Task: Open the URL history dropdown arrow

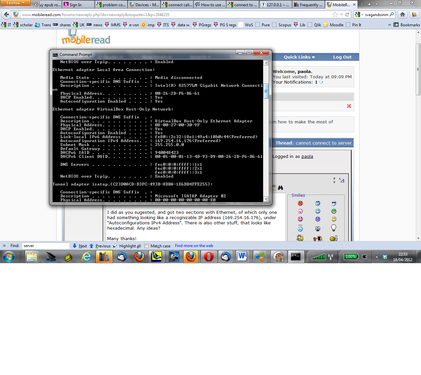Action: pyautogui.click(x=341, y=14)
